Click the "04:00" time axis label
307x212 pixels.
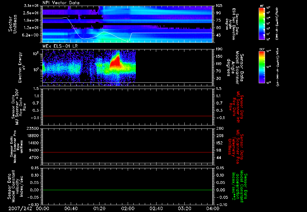(x=213, y=208)
